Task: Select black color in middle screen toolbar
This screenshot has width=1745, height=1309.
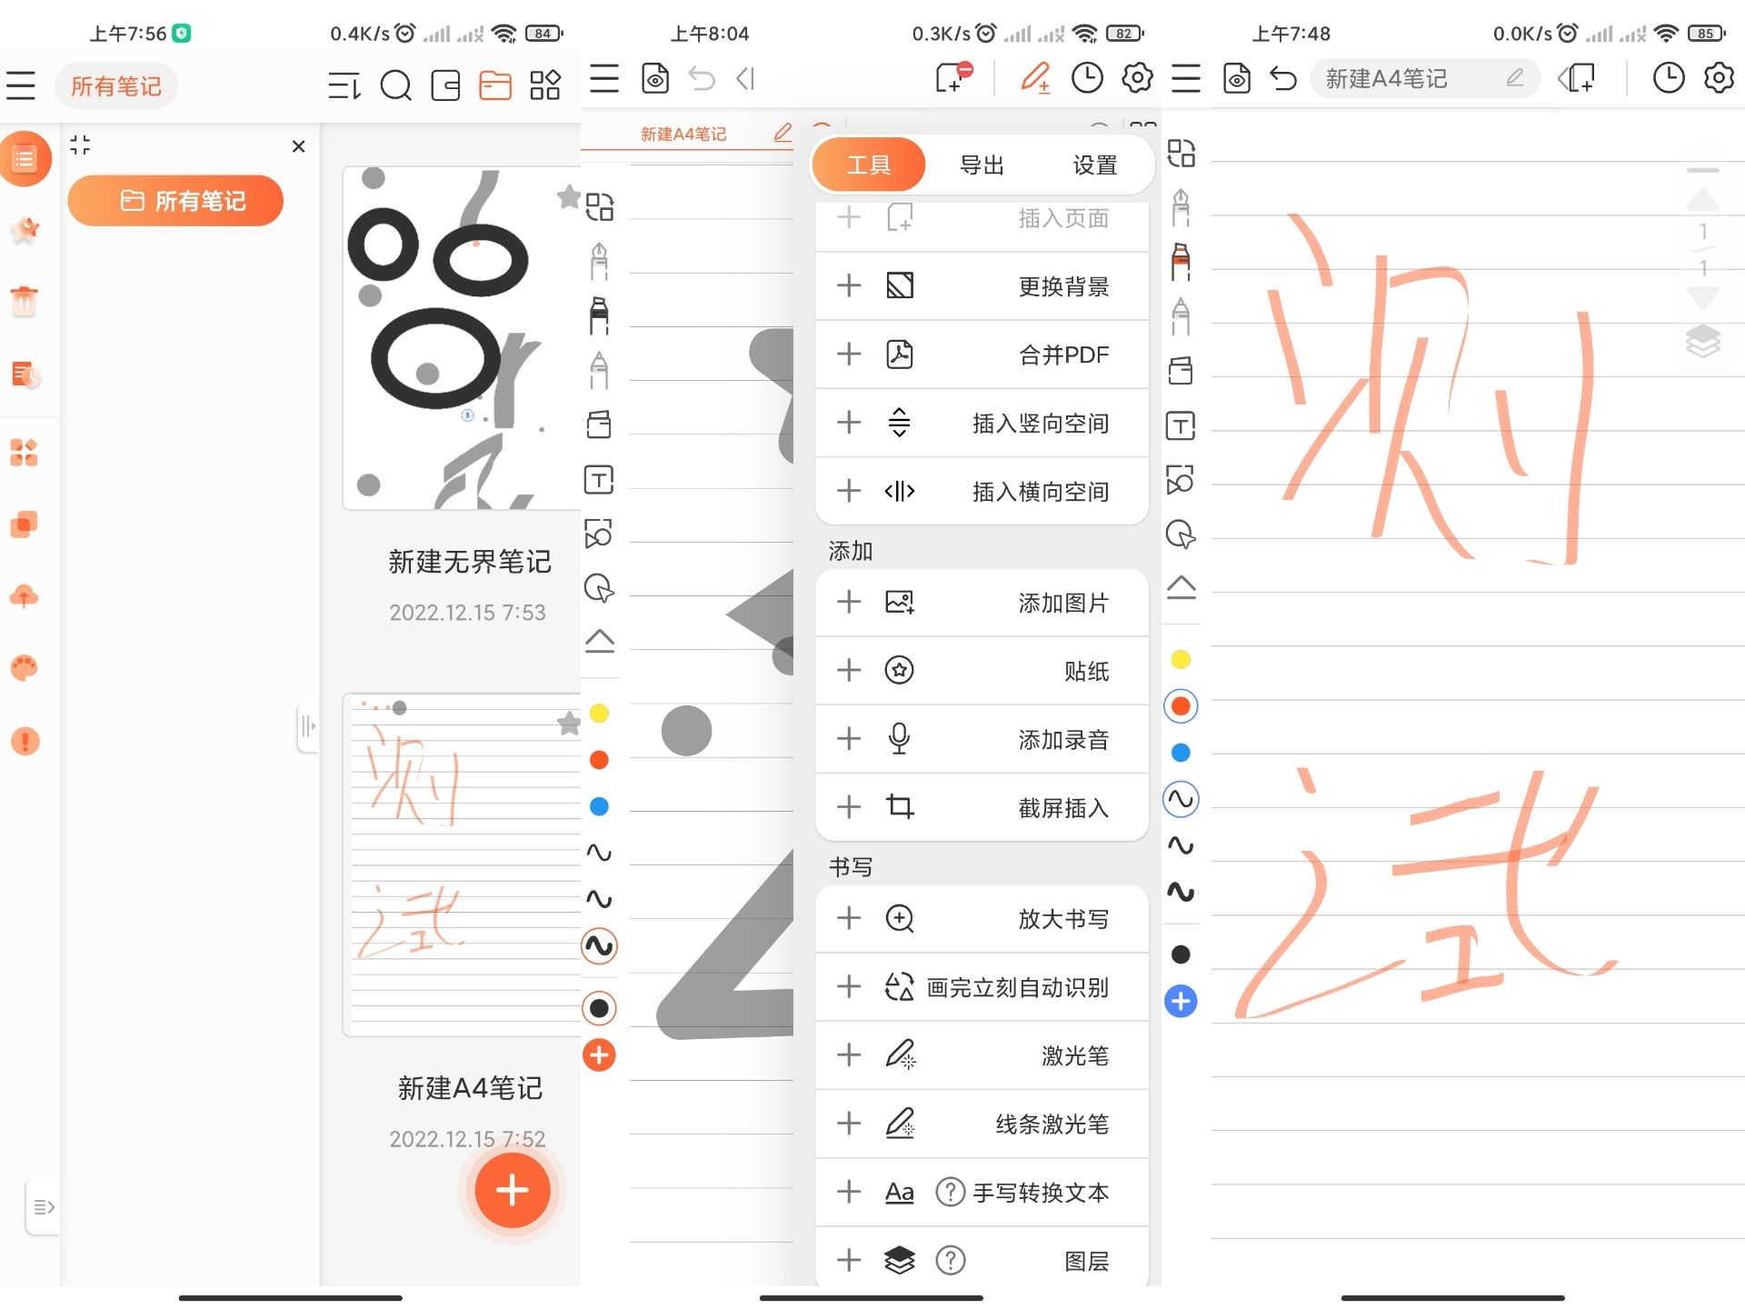Action: [599, 1008]
